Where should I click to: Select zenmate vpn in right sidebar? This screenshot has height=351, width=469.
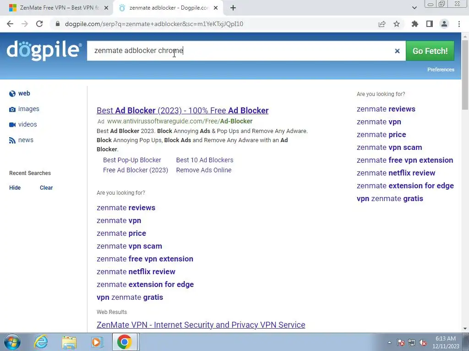pyautogui.click(x=379, y=122)
